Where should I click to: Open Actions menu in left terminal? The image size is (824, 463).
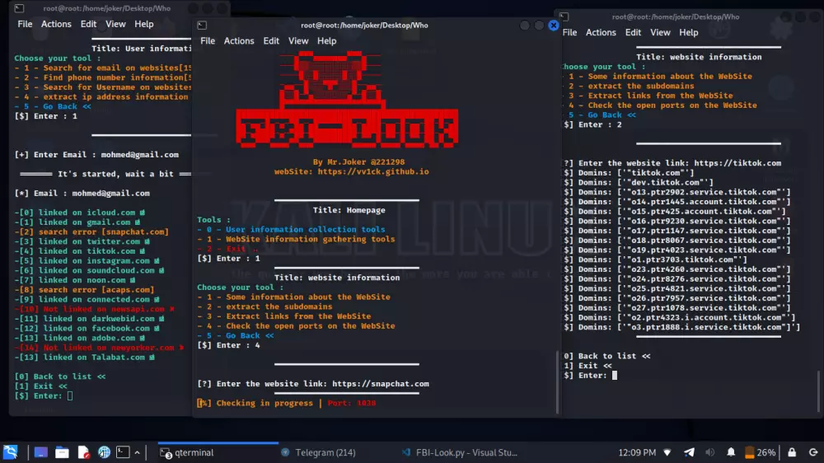[x=56, y=24]
